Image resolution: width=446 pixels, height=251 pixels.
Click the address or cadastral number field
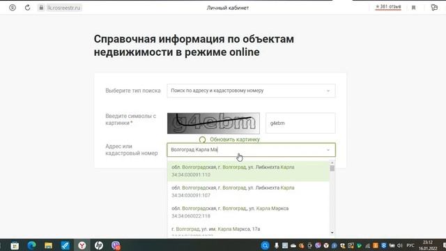(251, 150)
